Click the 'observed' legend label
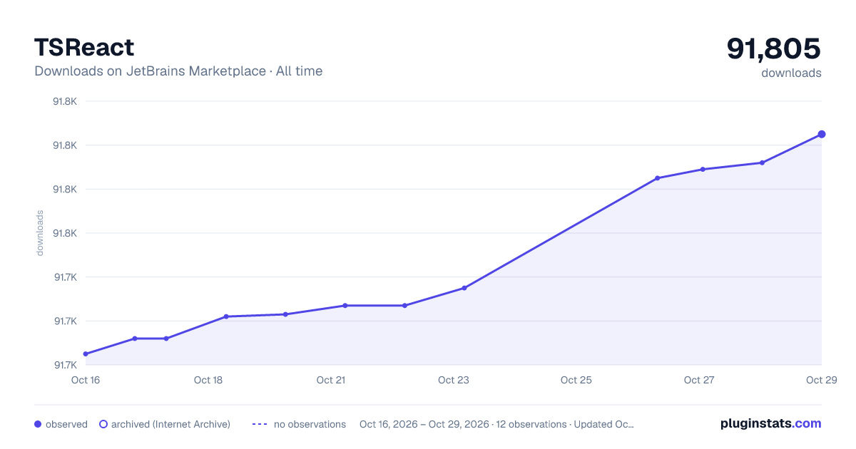Screen dimensions: 856x449 click(66, 424)
